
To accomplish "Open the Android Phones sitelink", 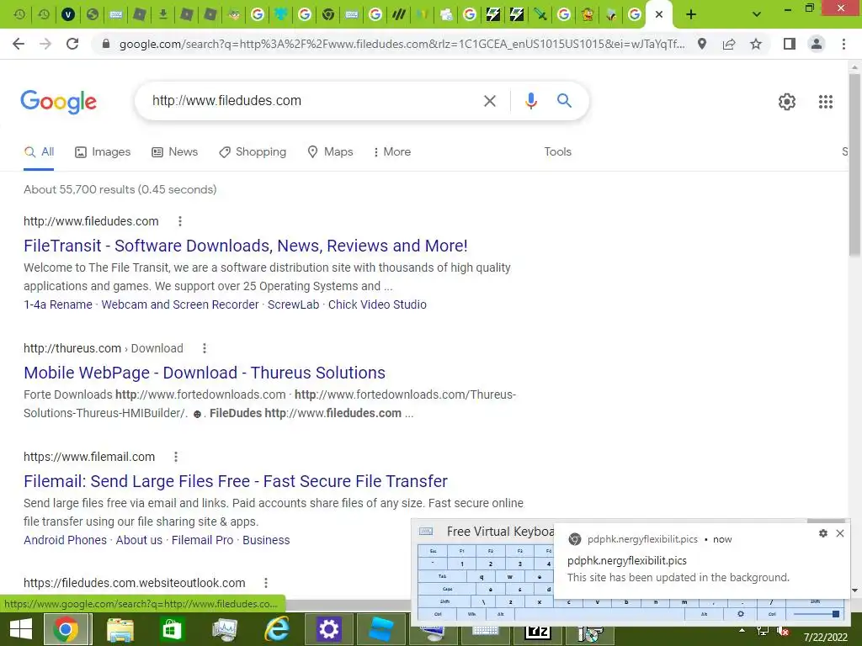I will pyautogui.click(x=65, y=541).
